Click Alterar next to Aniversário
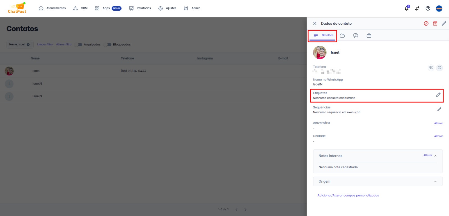Screen dimensions: 449x216 [x=438, y=123]
